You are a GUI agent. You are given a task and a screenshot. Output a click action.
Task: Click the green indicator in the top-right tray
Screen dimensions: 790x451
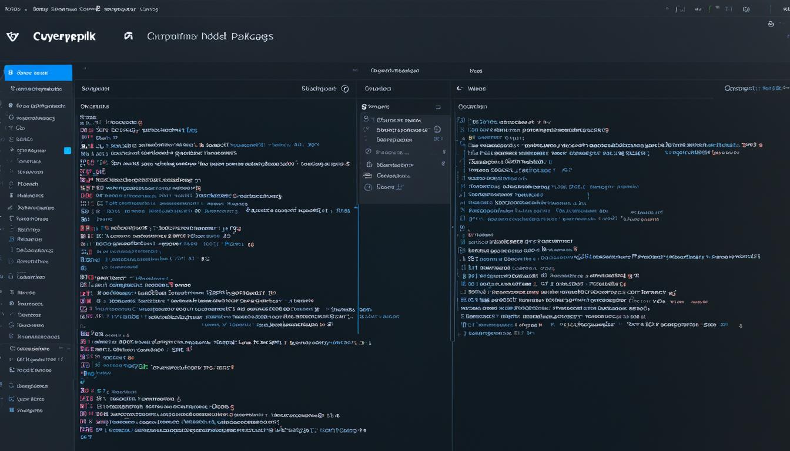click(x=711, y=9)
